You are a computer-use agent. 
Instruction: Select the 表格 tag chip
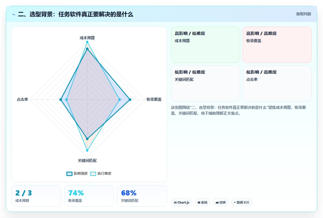[202, 202]
